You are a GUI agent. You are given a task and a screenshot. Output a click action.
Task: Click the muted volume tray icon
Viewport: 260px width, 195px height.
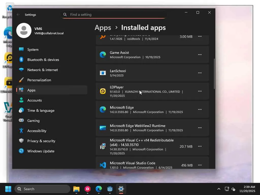pyautogui.click(x=233, y=189)
